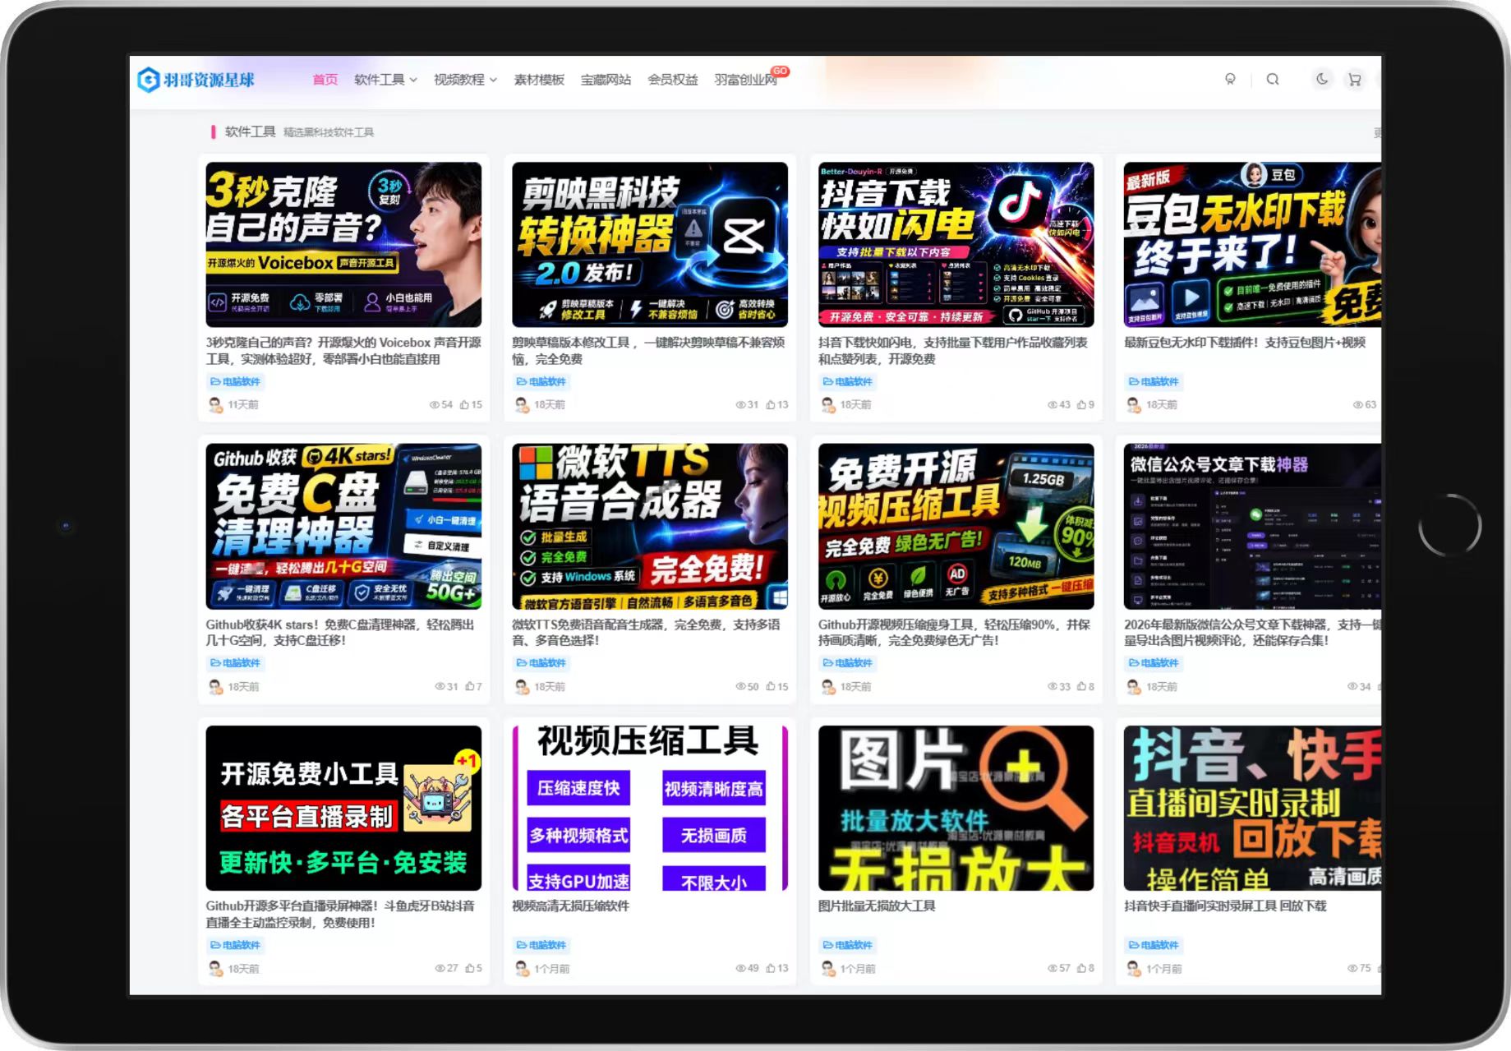Viewport: 1511px width, 1051px height.
Task: Open the 抖音下载快如闪电 thumbnail
Action: click(x=956, y=244)
